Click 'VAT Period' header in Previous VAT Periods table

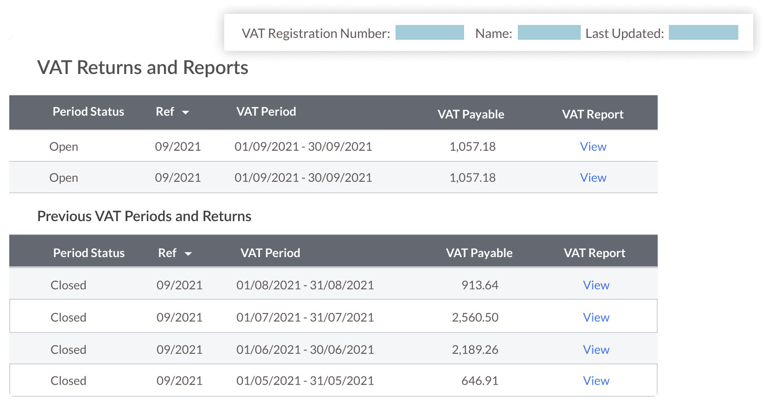[x=270, y=253]
